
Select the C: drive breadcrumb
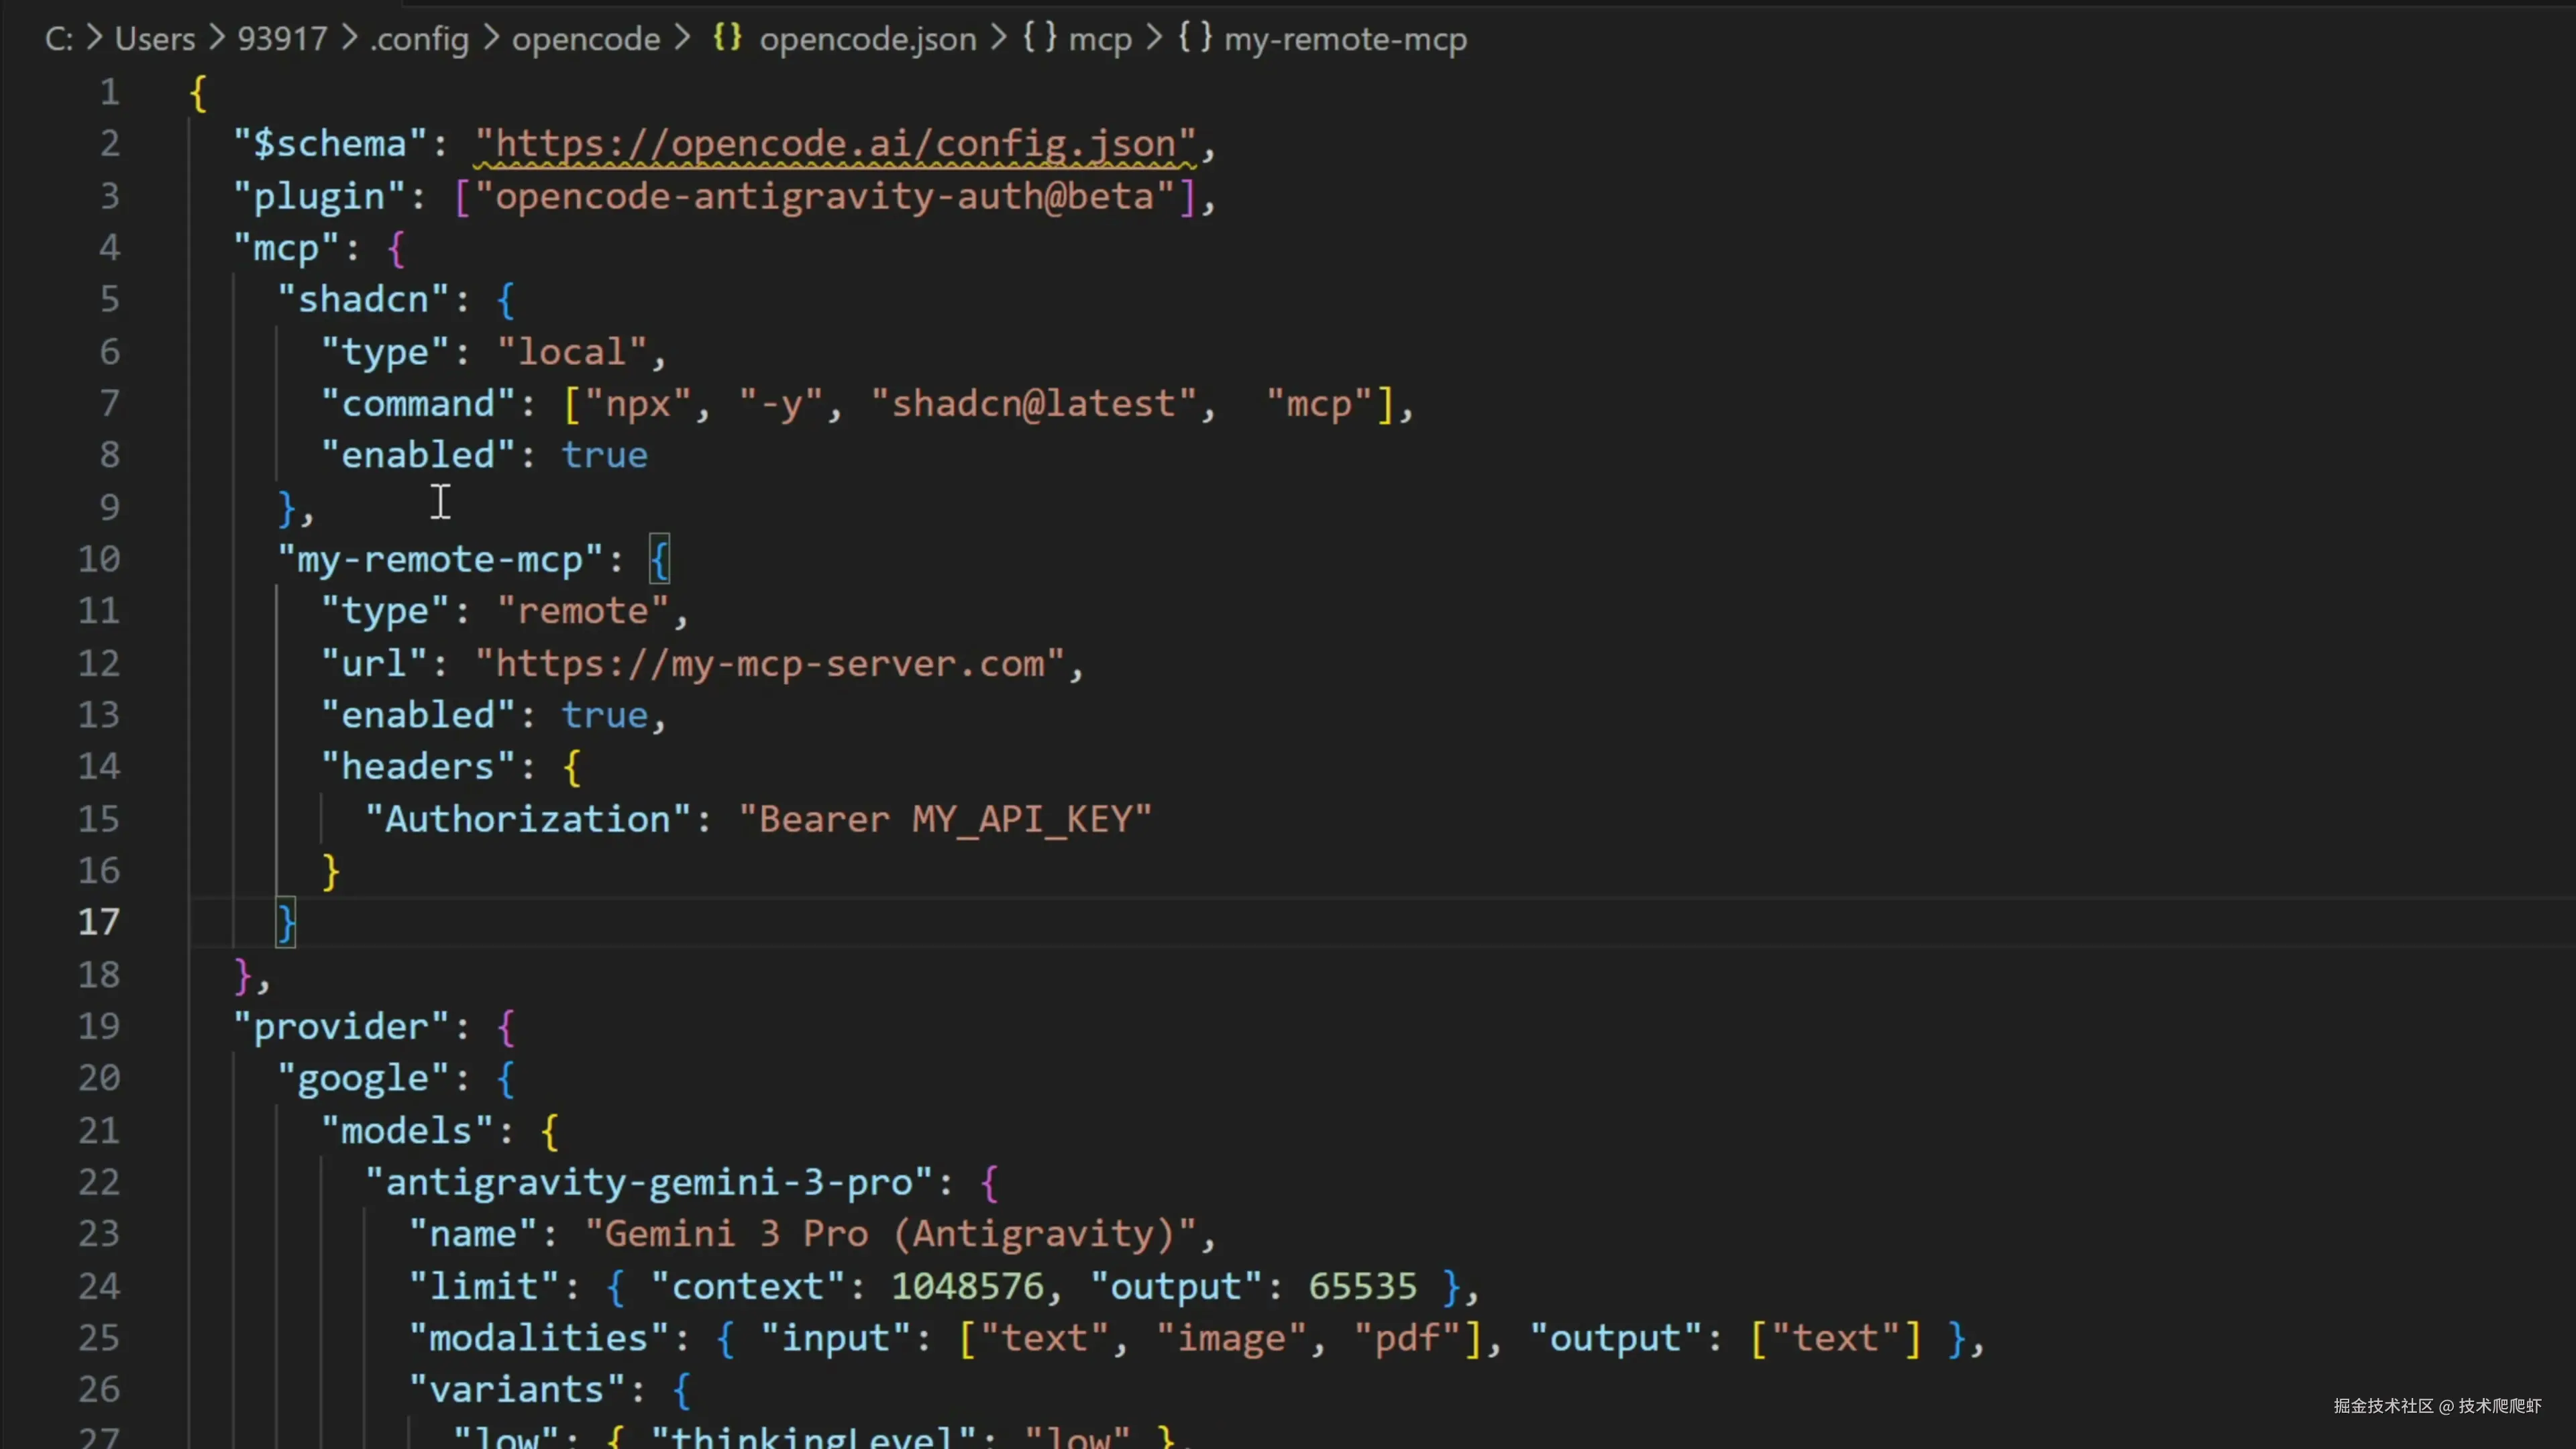[58, 39]
